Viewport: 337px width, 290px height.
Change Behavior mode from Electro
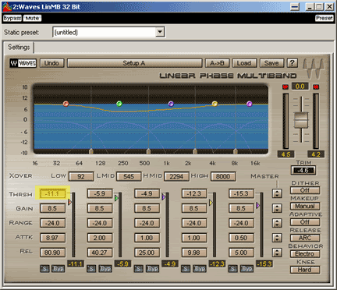pyautogui.click(x=305, y=254)
